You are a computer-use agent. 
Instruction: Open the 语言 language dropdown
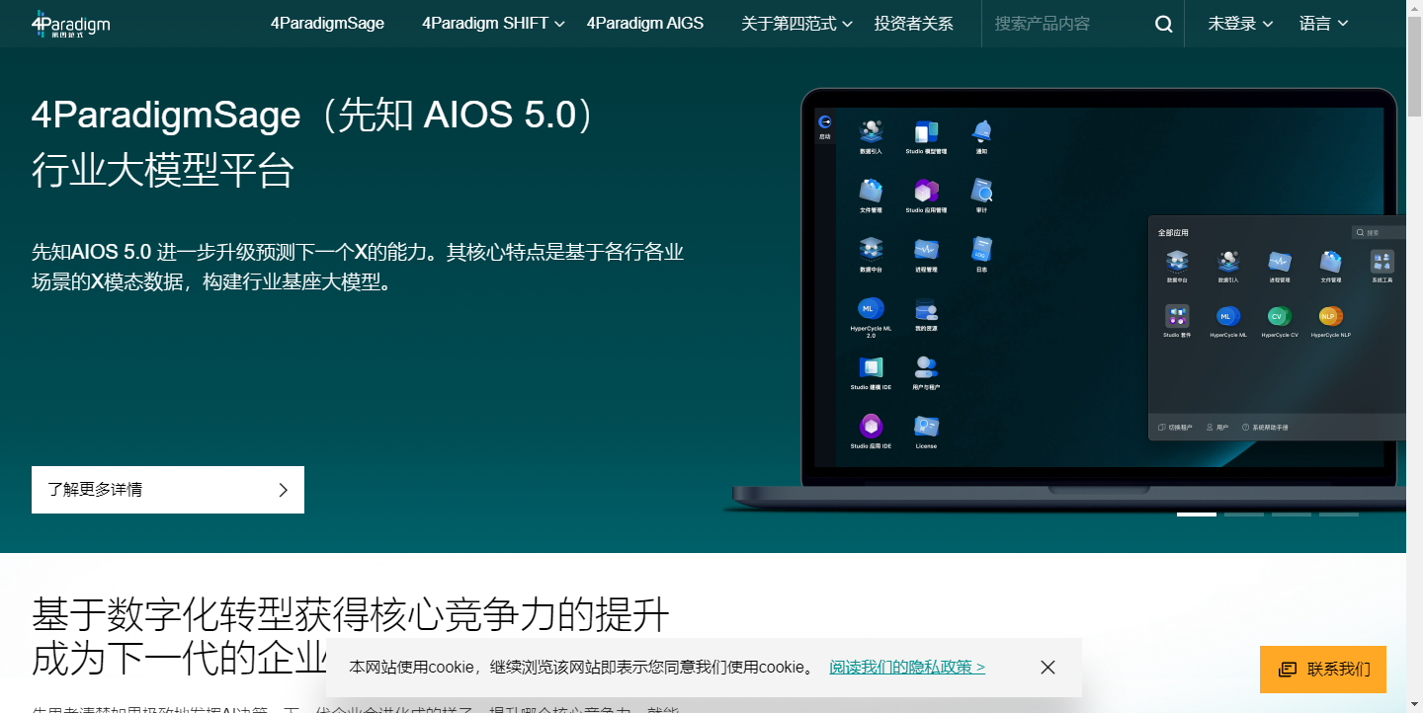1323,24
